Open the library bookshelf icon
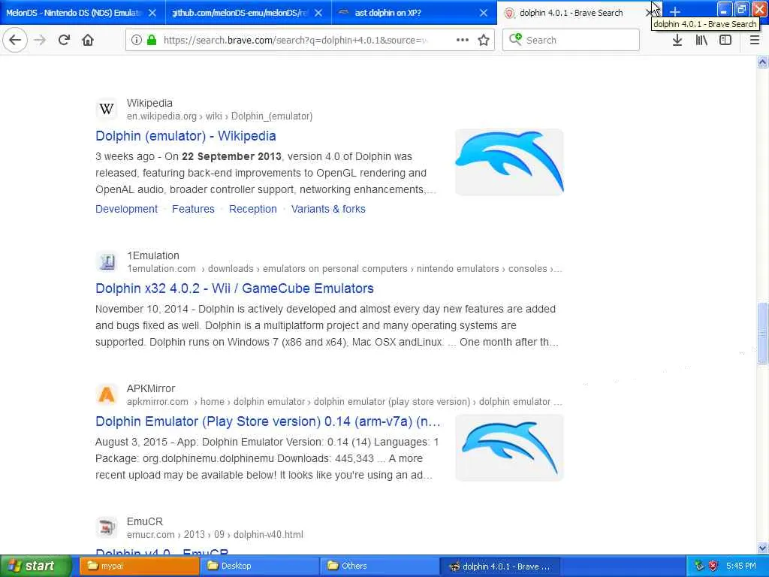This screenshot has height=577, width=769. pos(701,40)
